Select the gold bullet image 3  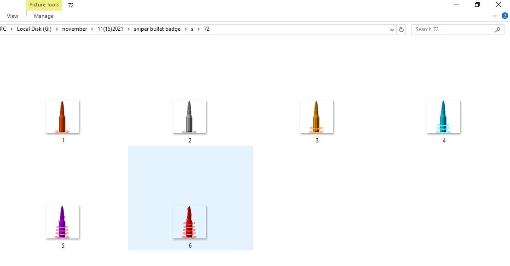[x=316, y=116]
